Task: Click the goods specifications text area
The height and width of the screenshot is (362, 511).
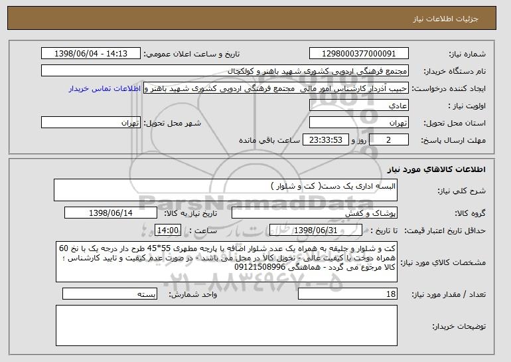Action: [x=226, y=262]
